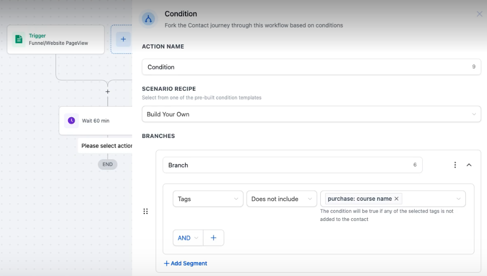Select the Wait 60 min workflow node
Viewport: 487px width, 276px height.
tap(97, 121)
